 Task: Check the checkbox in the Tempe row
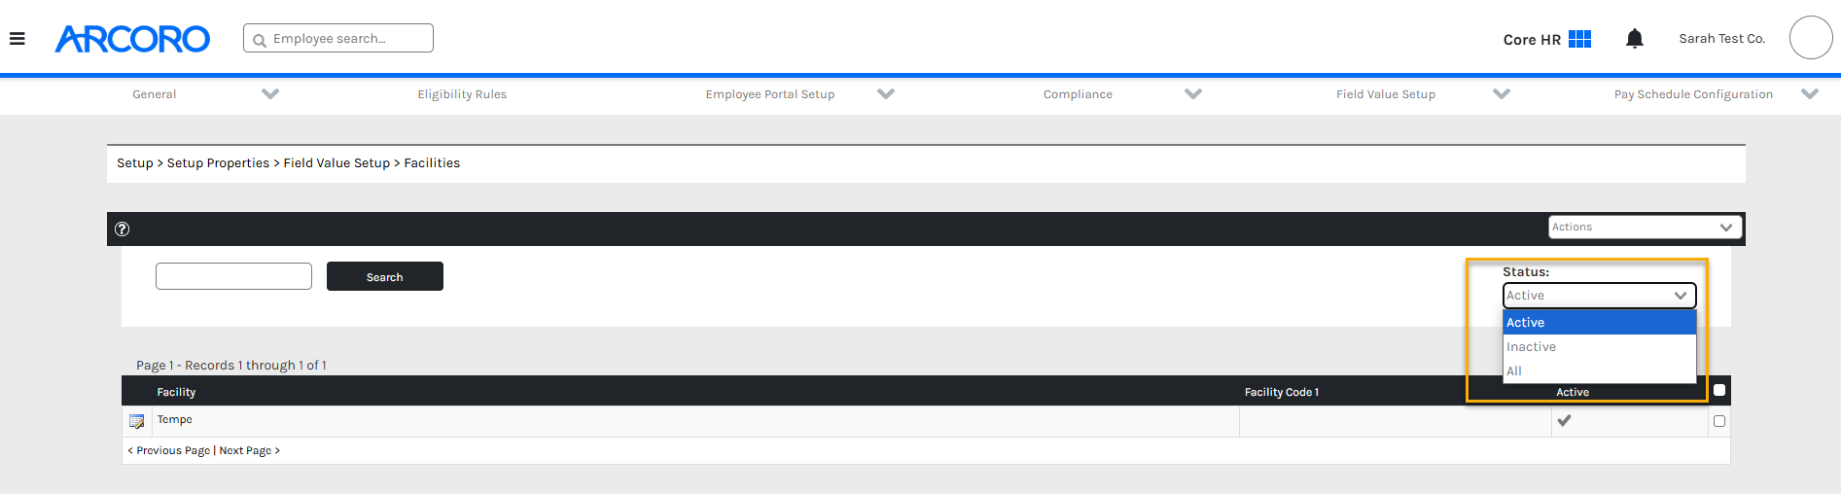[x=1719, y=421]
